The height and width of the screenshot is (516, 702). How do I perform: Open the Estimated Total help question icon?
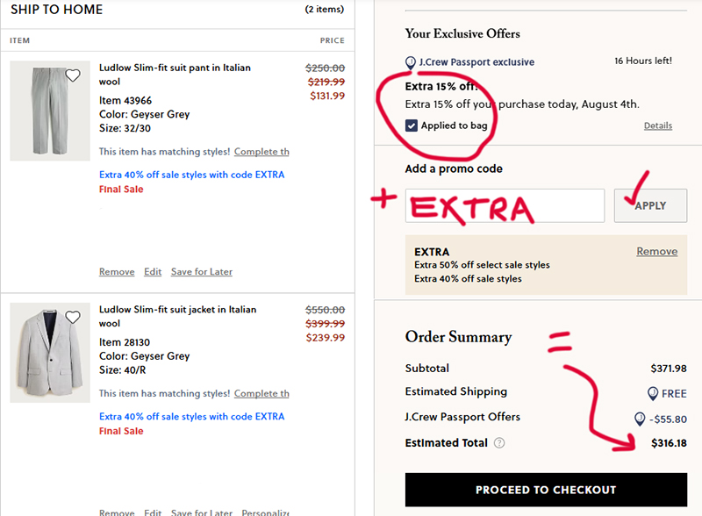499,443
